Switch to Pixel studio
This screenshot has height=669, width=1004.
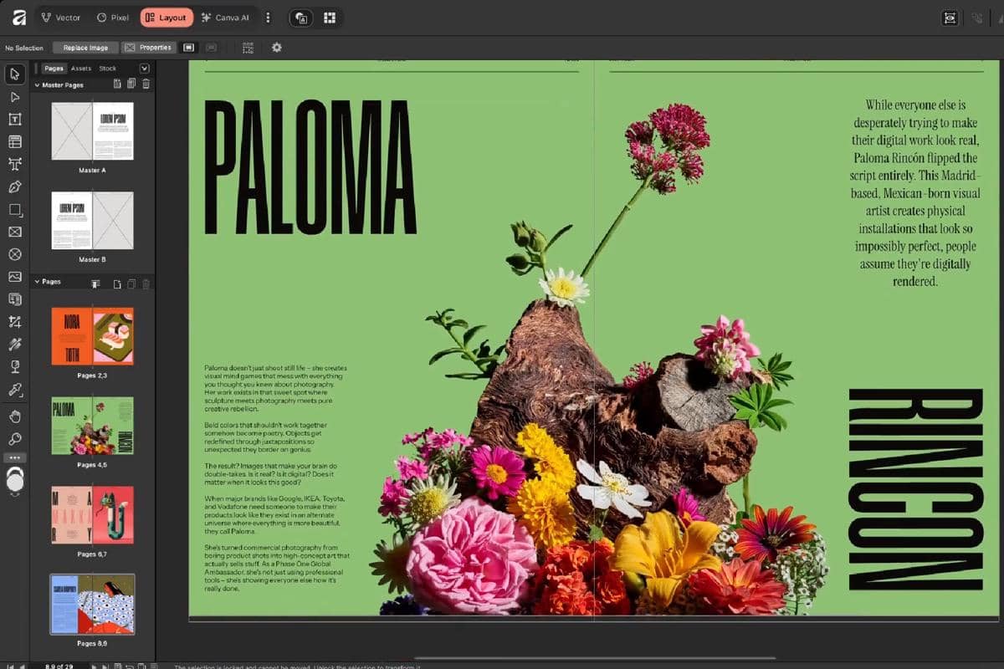pos(113,18)
